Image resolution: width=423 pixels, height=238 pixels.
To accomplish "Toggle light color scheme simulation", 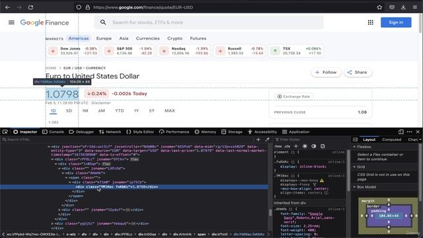I will 305,146.
